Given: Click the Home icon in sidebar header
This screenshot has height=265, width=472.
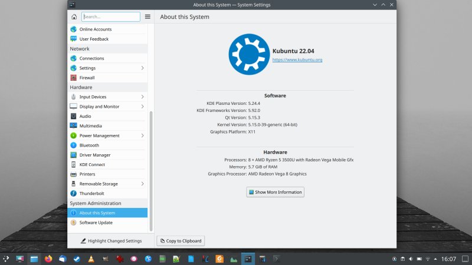Looking at the screenshot, I should (74, 17).
